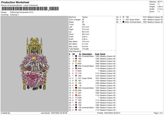Viewport: 164px width, 115px height.
Task: Click the Max Jump value '6.8 mm'
Action: (85, 46)
